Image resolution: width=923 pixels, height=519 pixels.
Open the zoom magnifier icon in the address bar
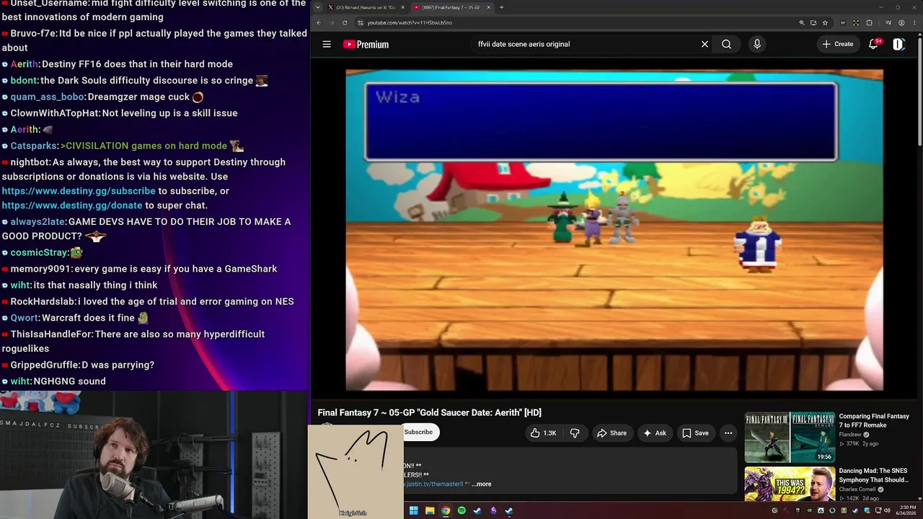pyautogui.click(x=802, y=22)
